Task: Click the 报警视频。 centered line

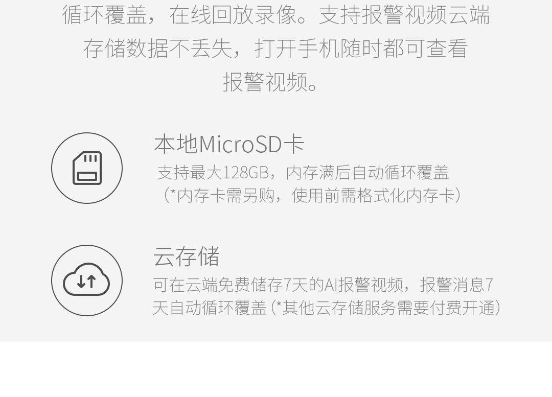Action: pos(270,82)
